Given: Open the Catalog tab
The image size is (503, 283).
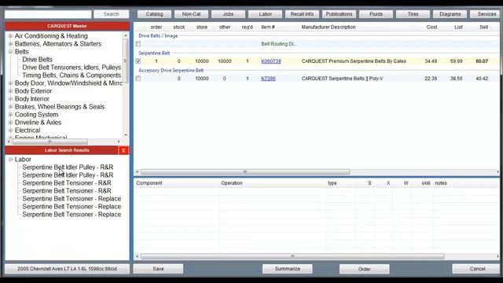Looking at the screenshot, I should pos(154,14).
